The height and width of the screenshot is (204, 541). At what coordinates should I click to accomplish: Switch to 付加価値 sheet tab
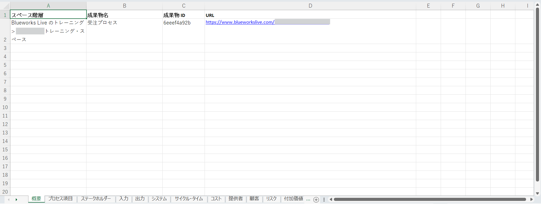(x=293, y=199)
